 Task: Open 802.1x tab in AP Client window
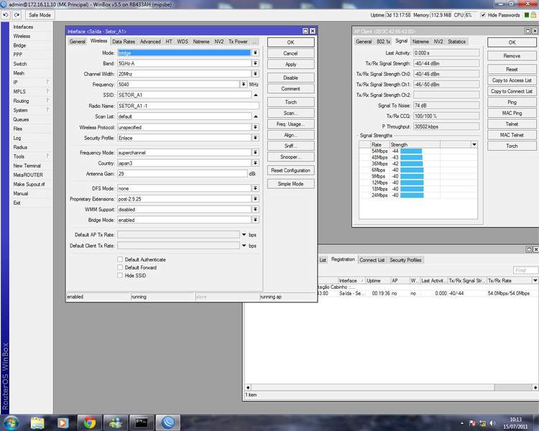[383, 42]
